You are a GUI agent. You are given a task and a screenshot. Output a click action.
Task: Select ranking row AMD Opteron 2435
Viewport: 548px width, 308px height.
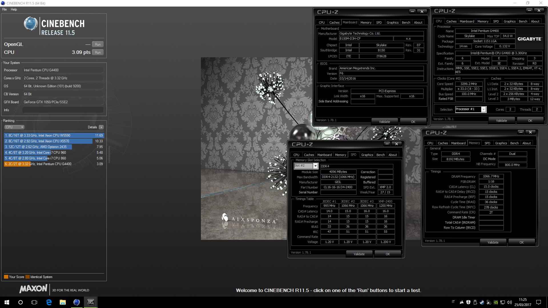coord(54,147)
